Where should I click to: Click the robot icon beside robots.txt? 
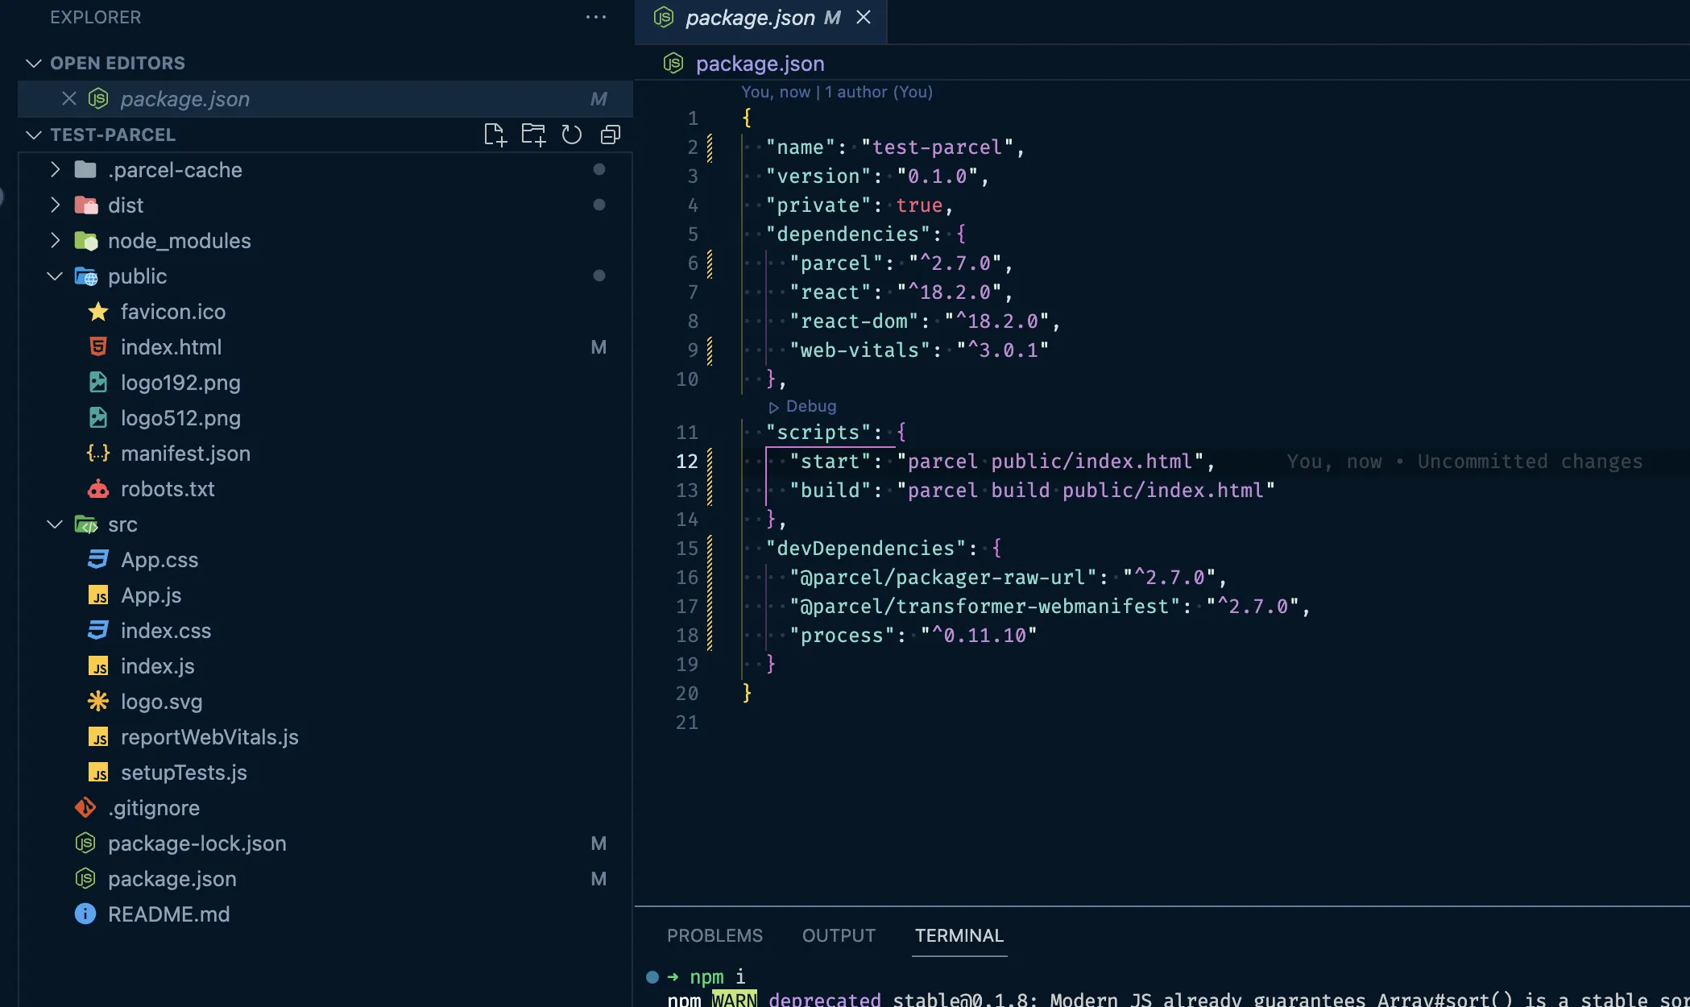(x=98, y=489)
